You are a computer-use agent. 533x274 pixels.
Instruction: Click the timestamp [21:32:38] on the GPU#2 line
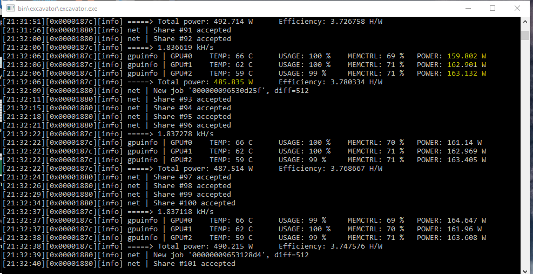point(24,238)
